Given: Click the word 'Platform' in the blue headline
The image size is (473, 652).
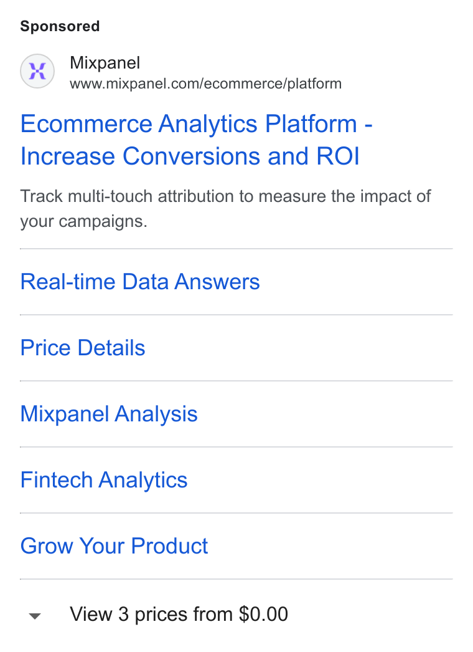Looking at the screenshot, I should point(311,123).
